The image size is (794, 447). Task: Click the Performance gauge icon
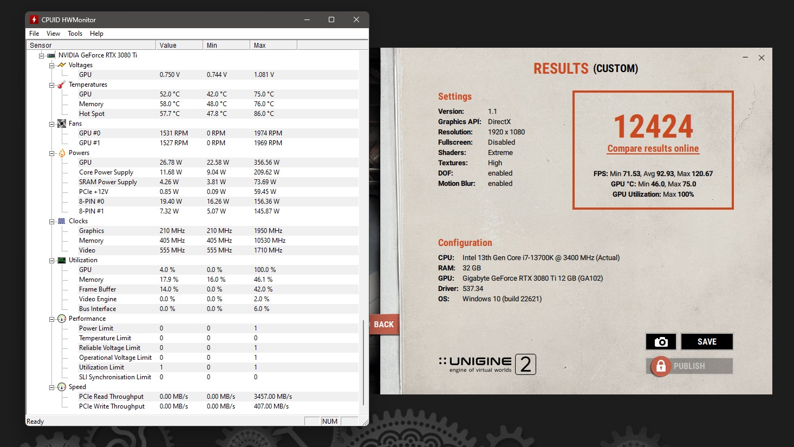pyautogui.click(x=61, y=319)
